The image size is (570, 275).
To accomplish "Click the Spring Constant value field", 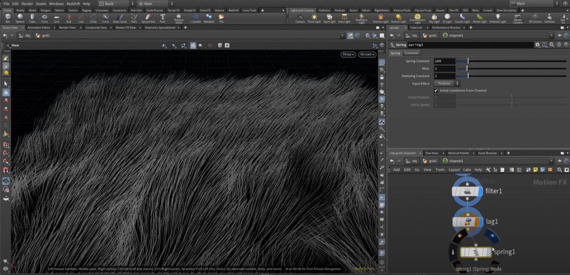I will pos(444,61).
